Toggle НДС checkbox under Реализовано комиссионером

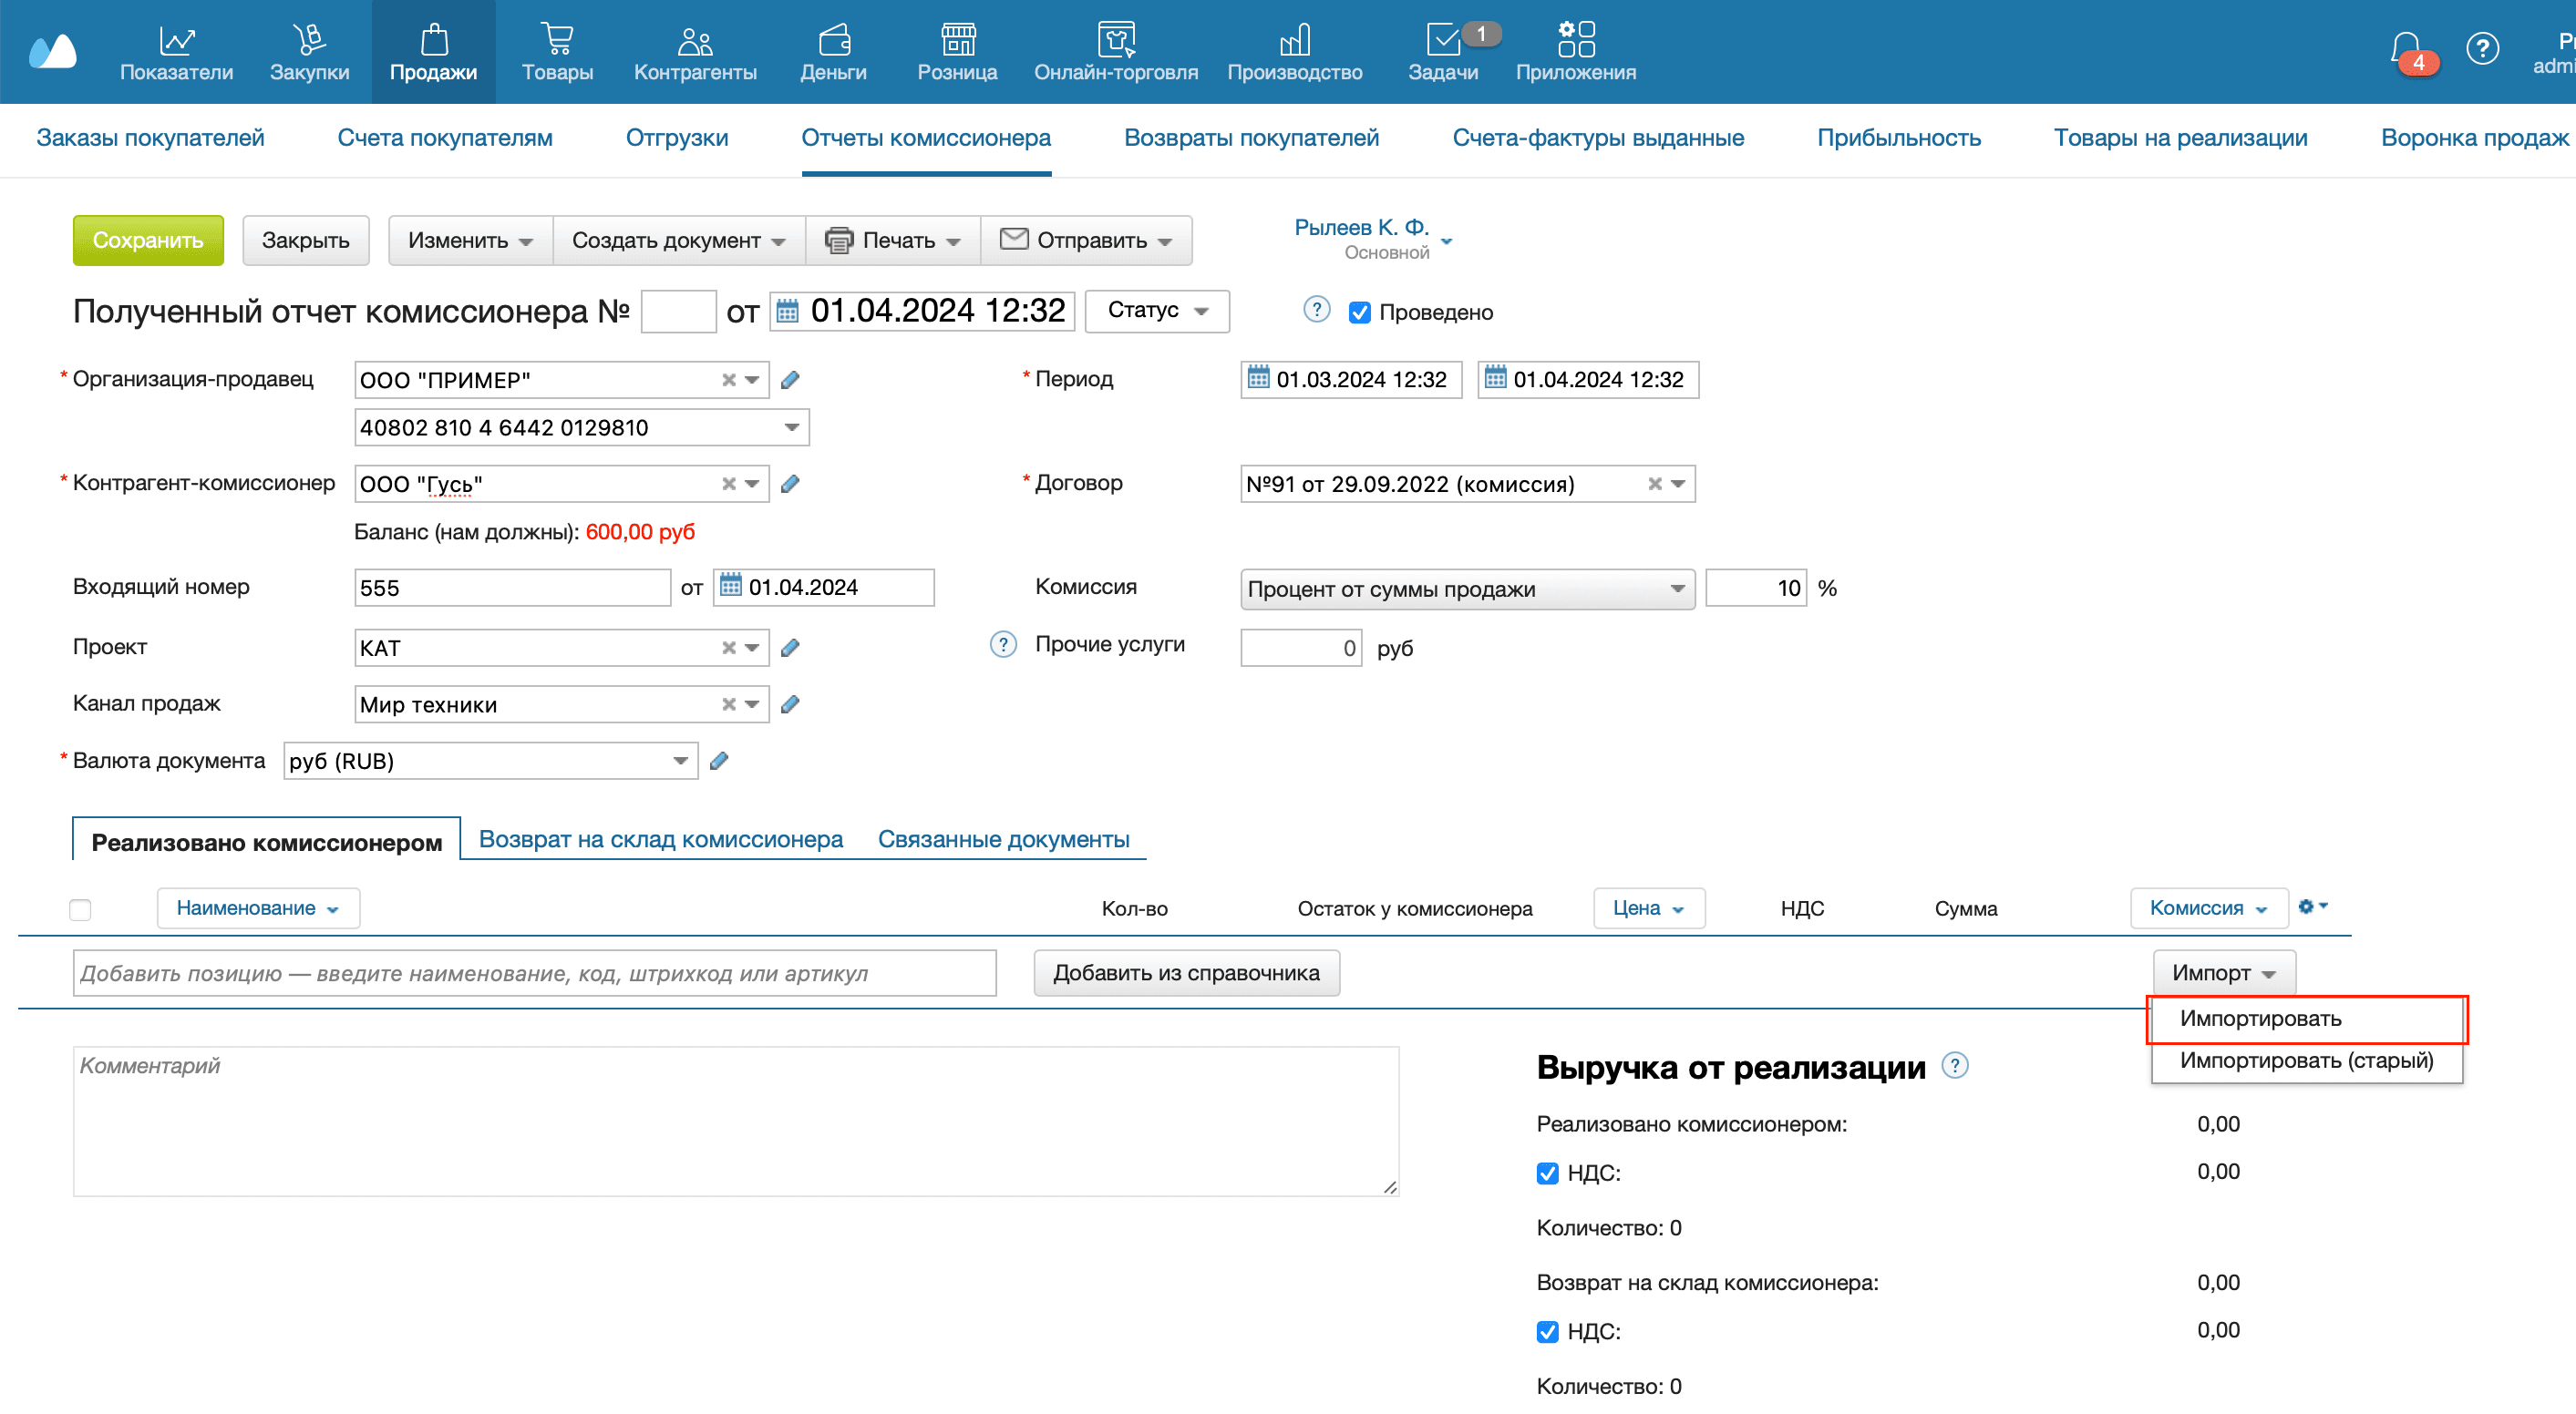pos(1547,1173)
